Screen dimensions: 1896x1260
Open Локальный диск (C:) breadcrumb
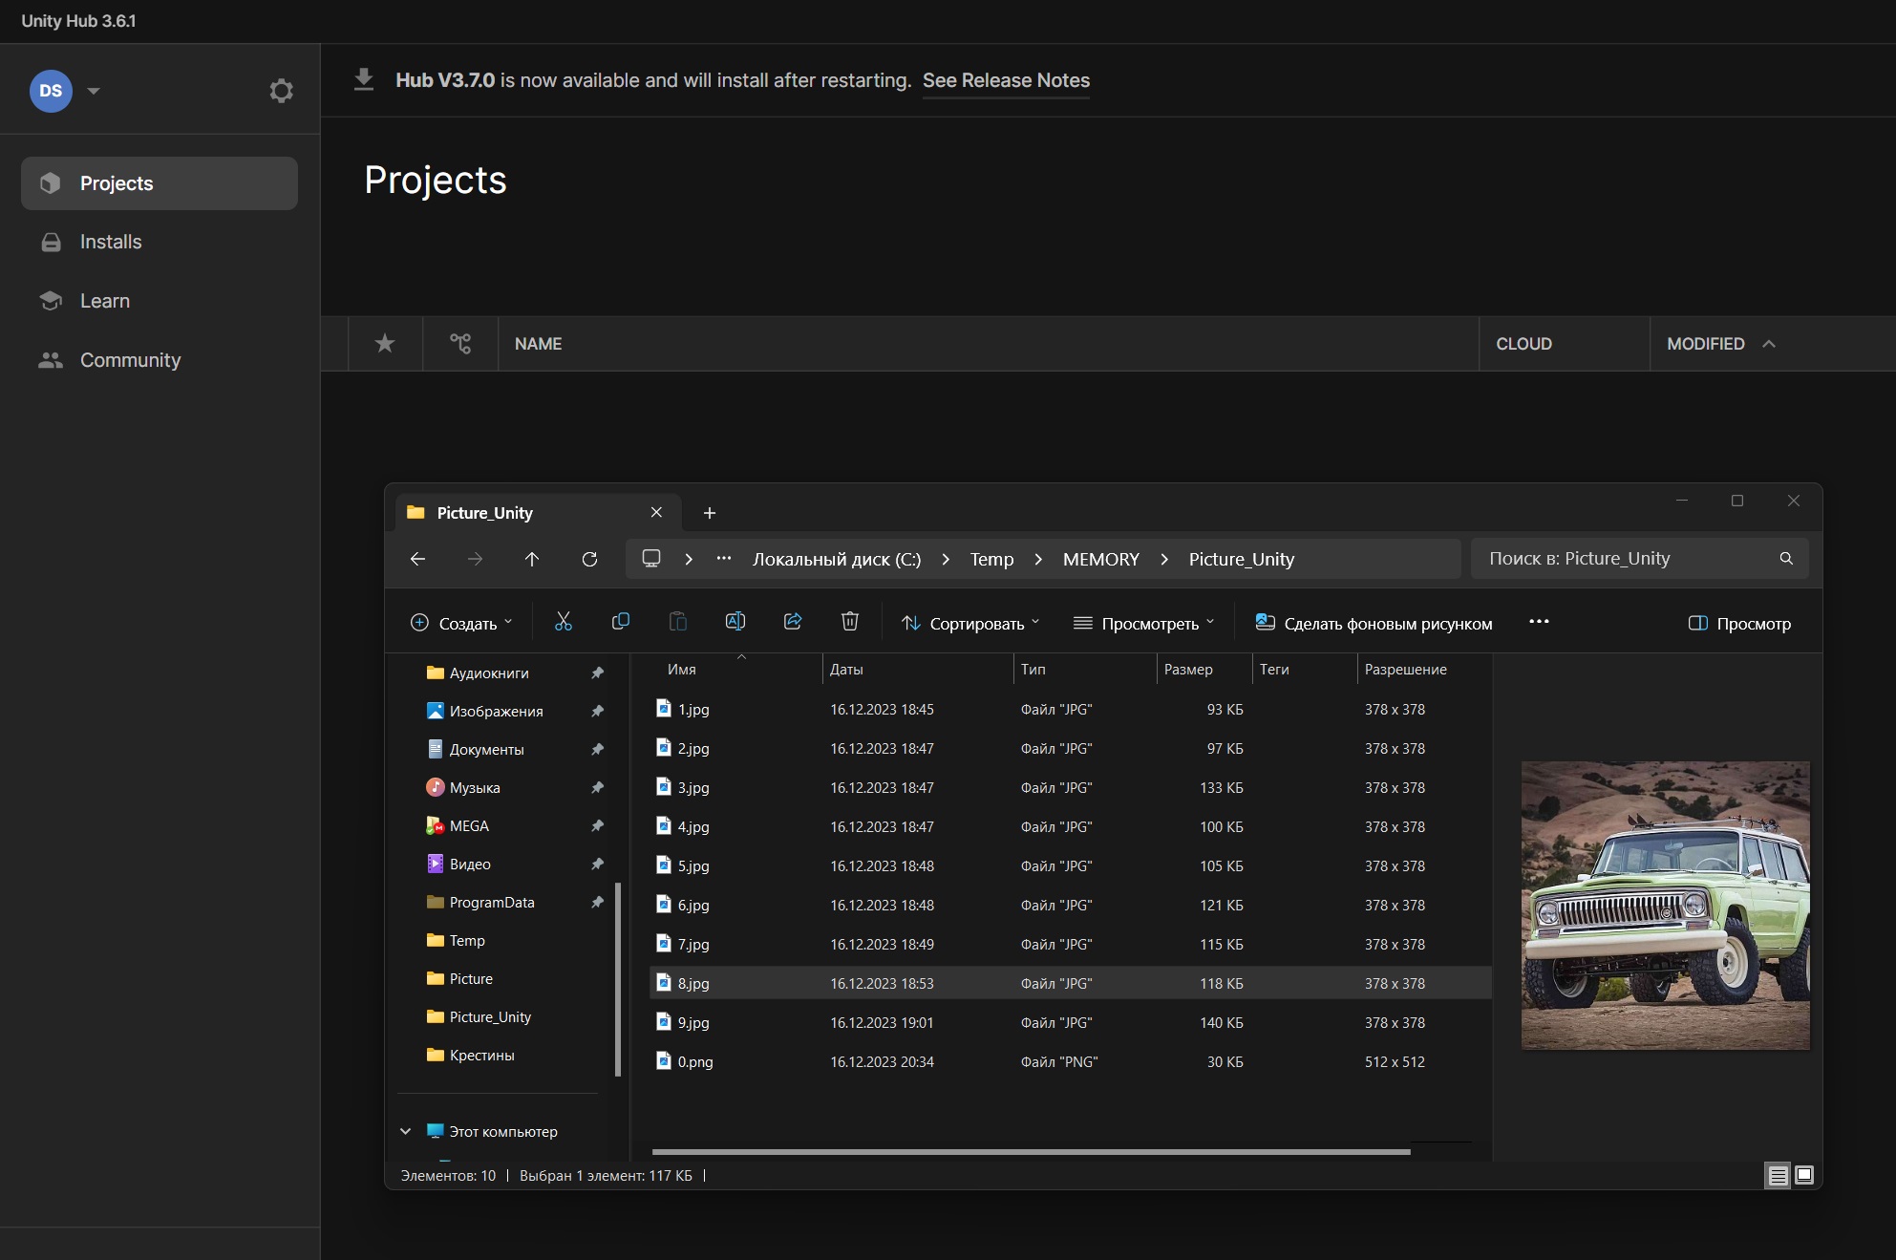click(x=837, y=560)
